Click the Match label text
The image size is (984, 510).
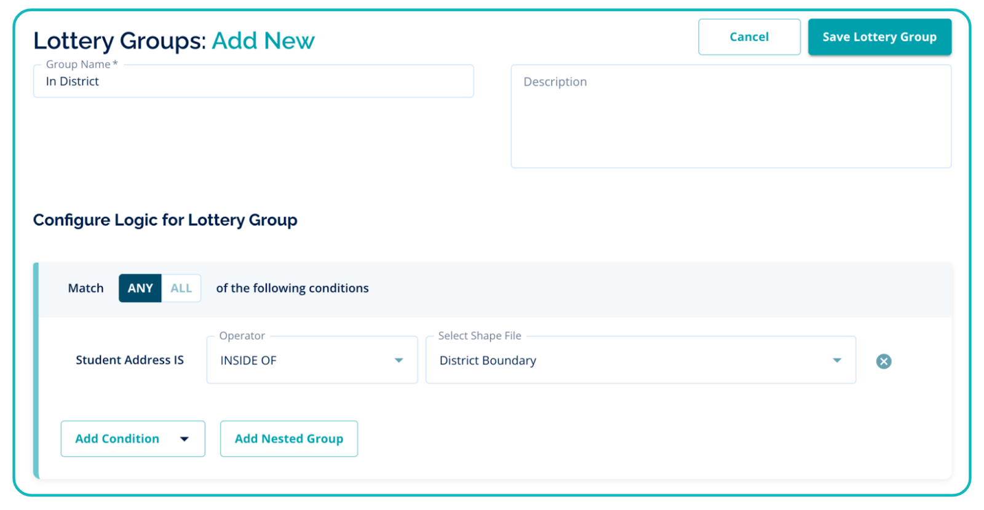coord(85,288)
